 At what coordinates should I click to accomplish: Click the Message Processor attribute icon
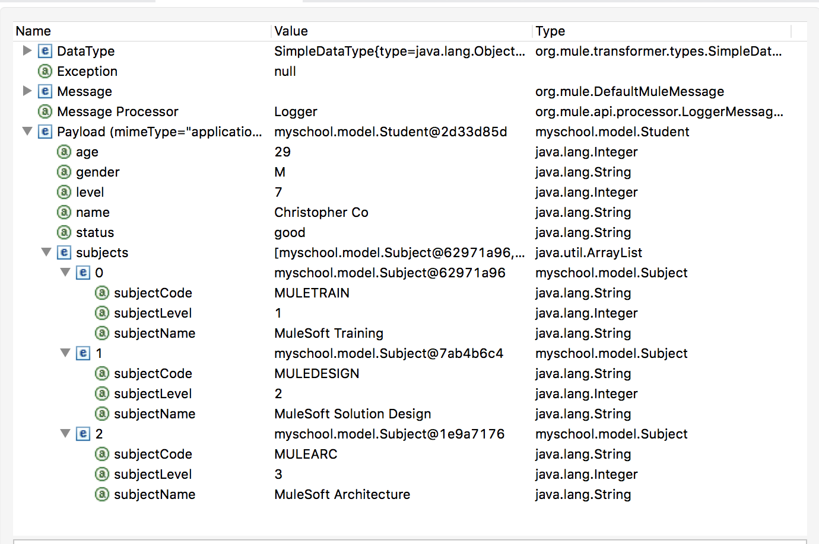click(x=45, y=111)
